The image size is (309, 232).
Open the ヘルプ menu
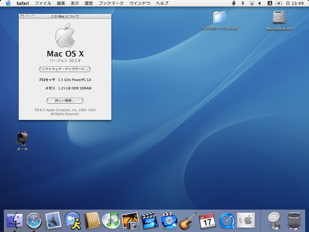pyautogui.click(x=162, y=3)
